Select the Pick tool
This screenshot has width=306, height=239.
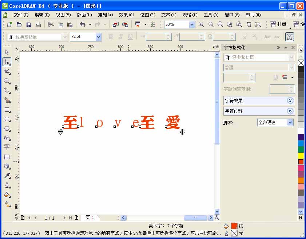point(7,52)
